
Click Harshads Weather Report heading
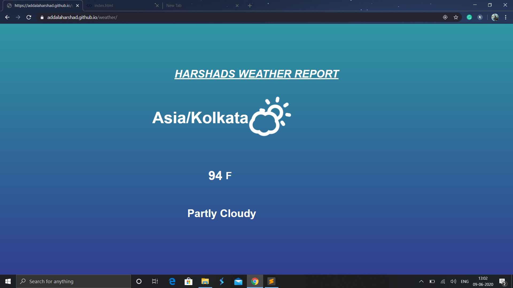point(256,74)
